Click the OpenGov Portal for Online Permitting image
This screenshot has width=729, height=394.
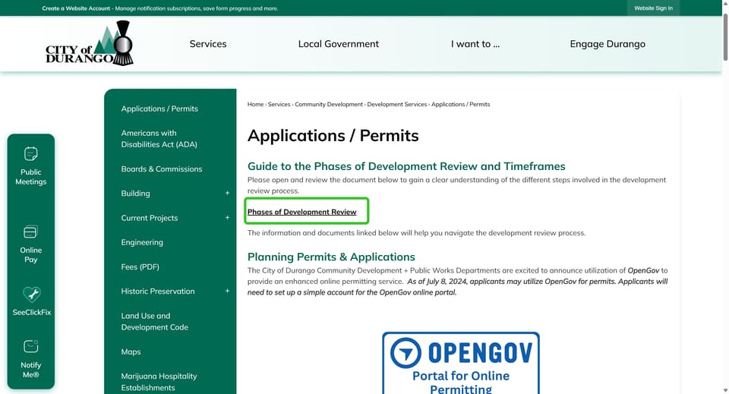pyautogui.click(x=461, y=363)
